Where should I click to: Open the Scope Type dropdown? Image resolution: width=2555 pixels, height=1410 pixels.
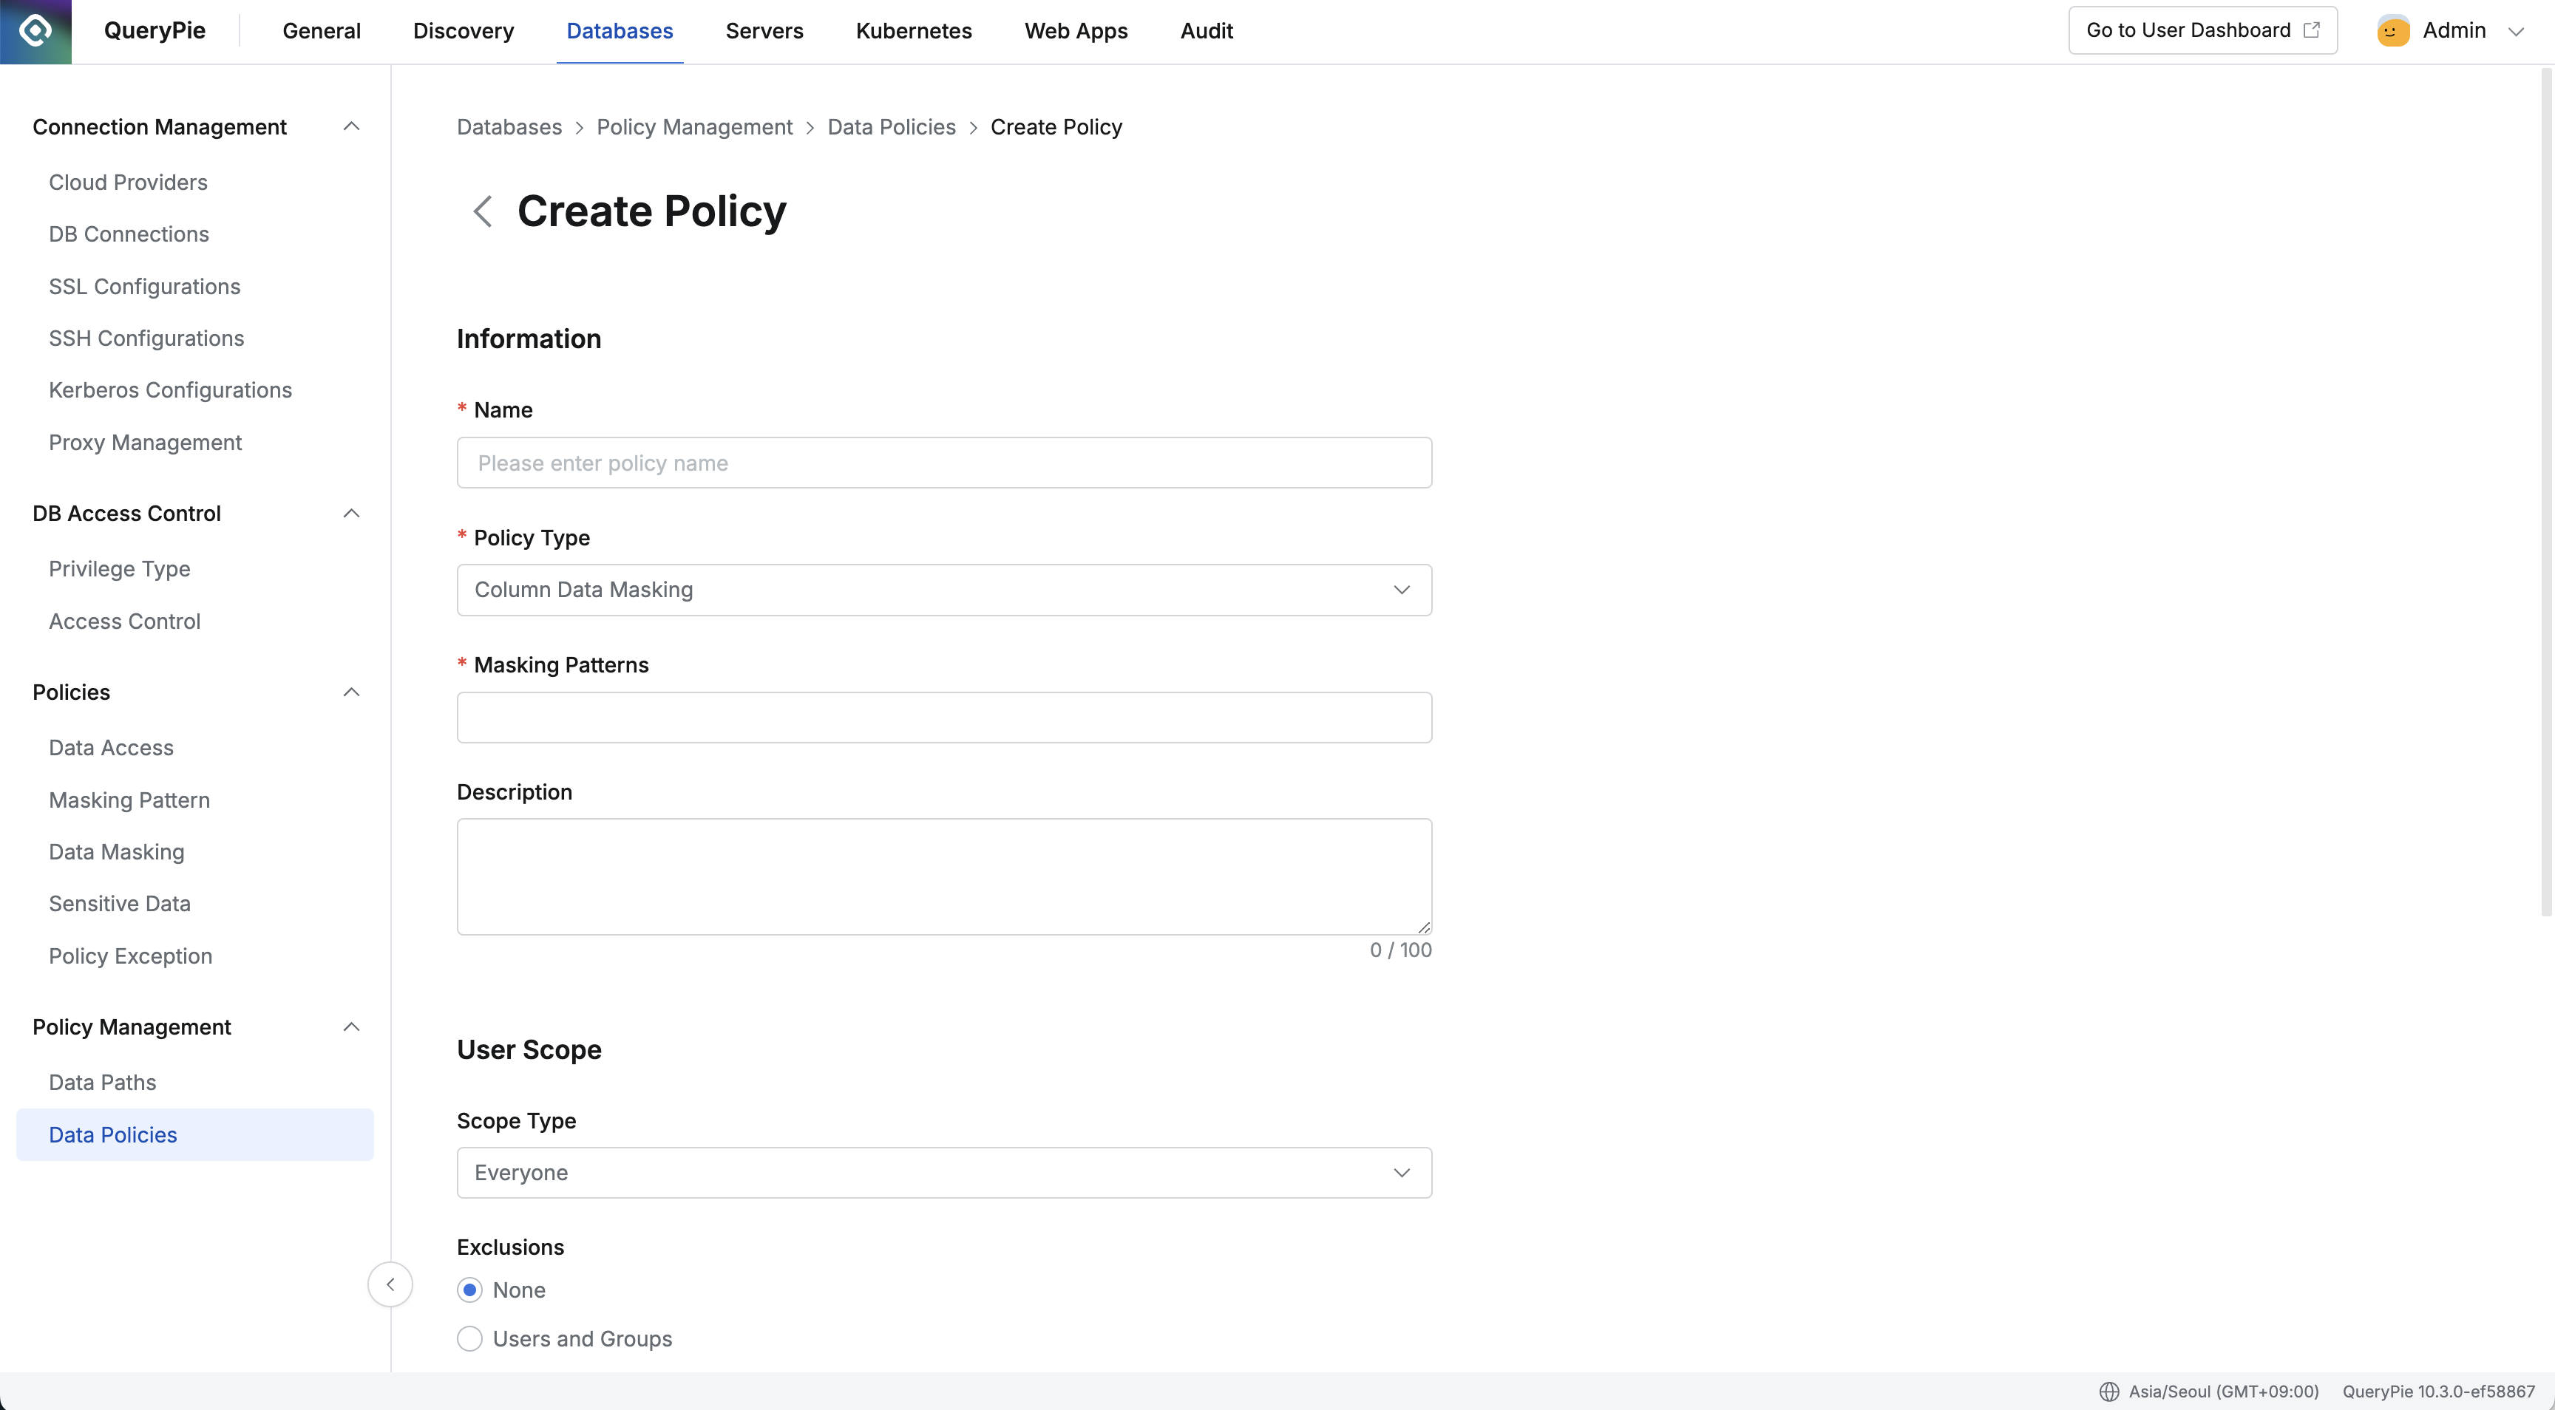click(943, 1172)
